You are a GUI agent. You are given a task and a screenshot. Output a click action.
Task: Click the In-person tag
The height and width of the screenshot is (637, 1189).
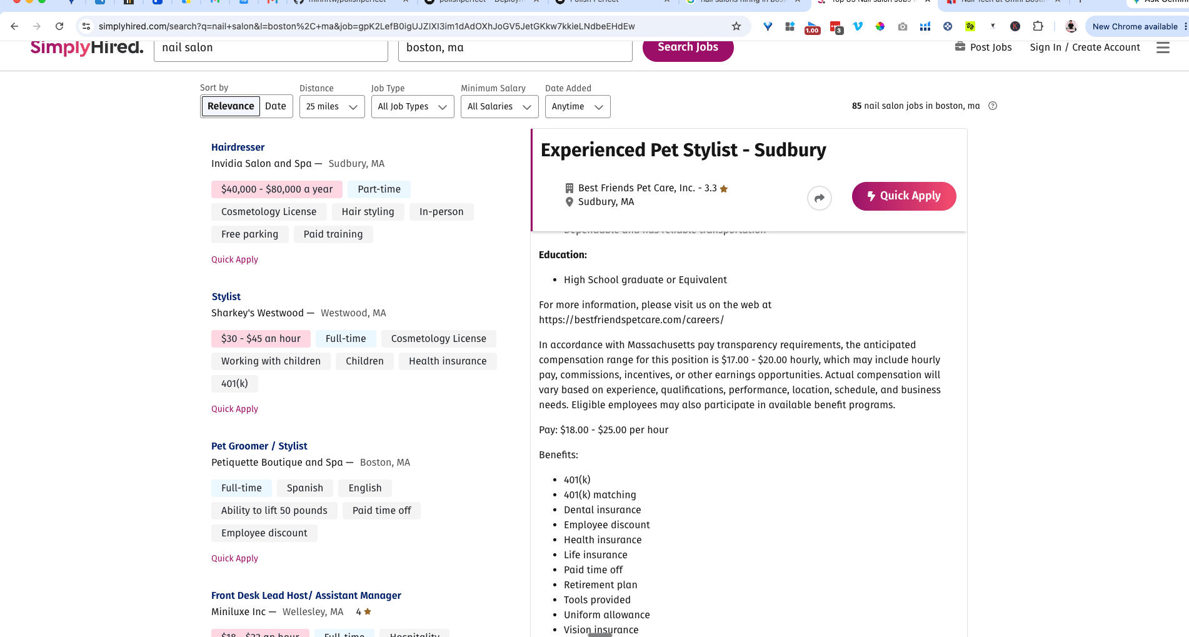click(441, 212)
